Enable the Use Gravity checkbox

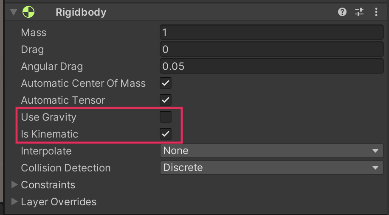tap(166, 117)
